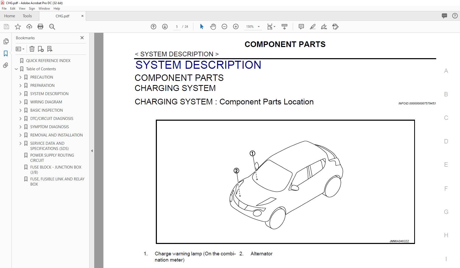Open the QUICK REFERENCE INDEX bookmark
This screenshot has height=268, width=460.
coord(48,61)
